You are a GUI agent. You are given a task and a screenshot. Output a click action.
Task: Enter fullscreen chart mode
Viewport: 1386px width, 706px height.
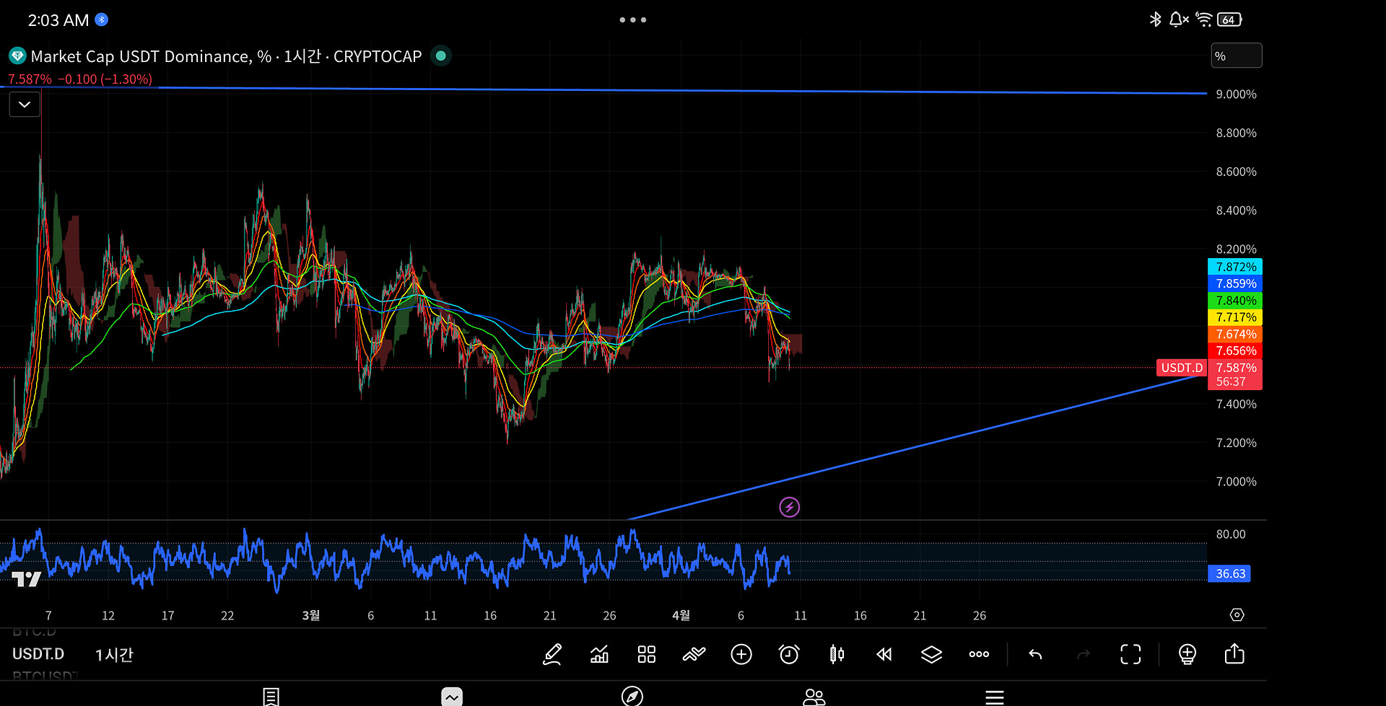(x=1130, y=654)
